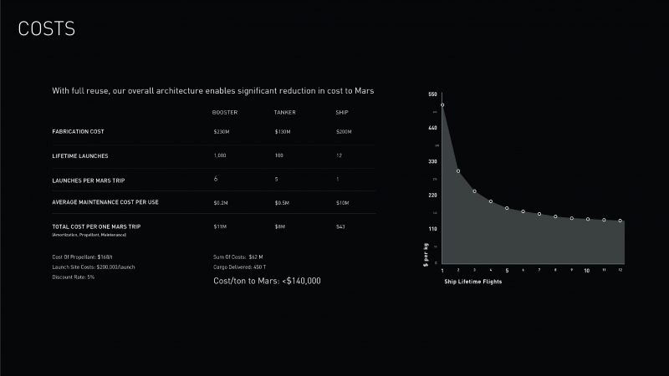This screenshot has height=376, width=669.
Task: Click the LAUNCHES PER MARS TRIP label
Action: tap(89, 180)
